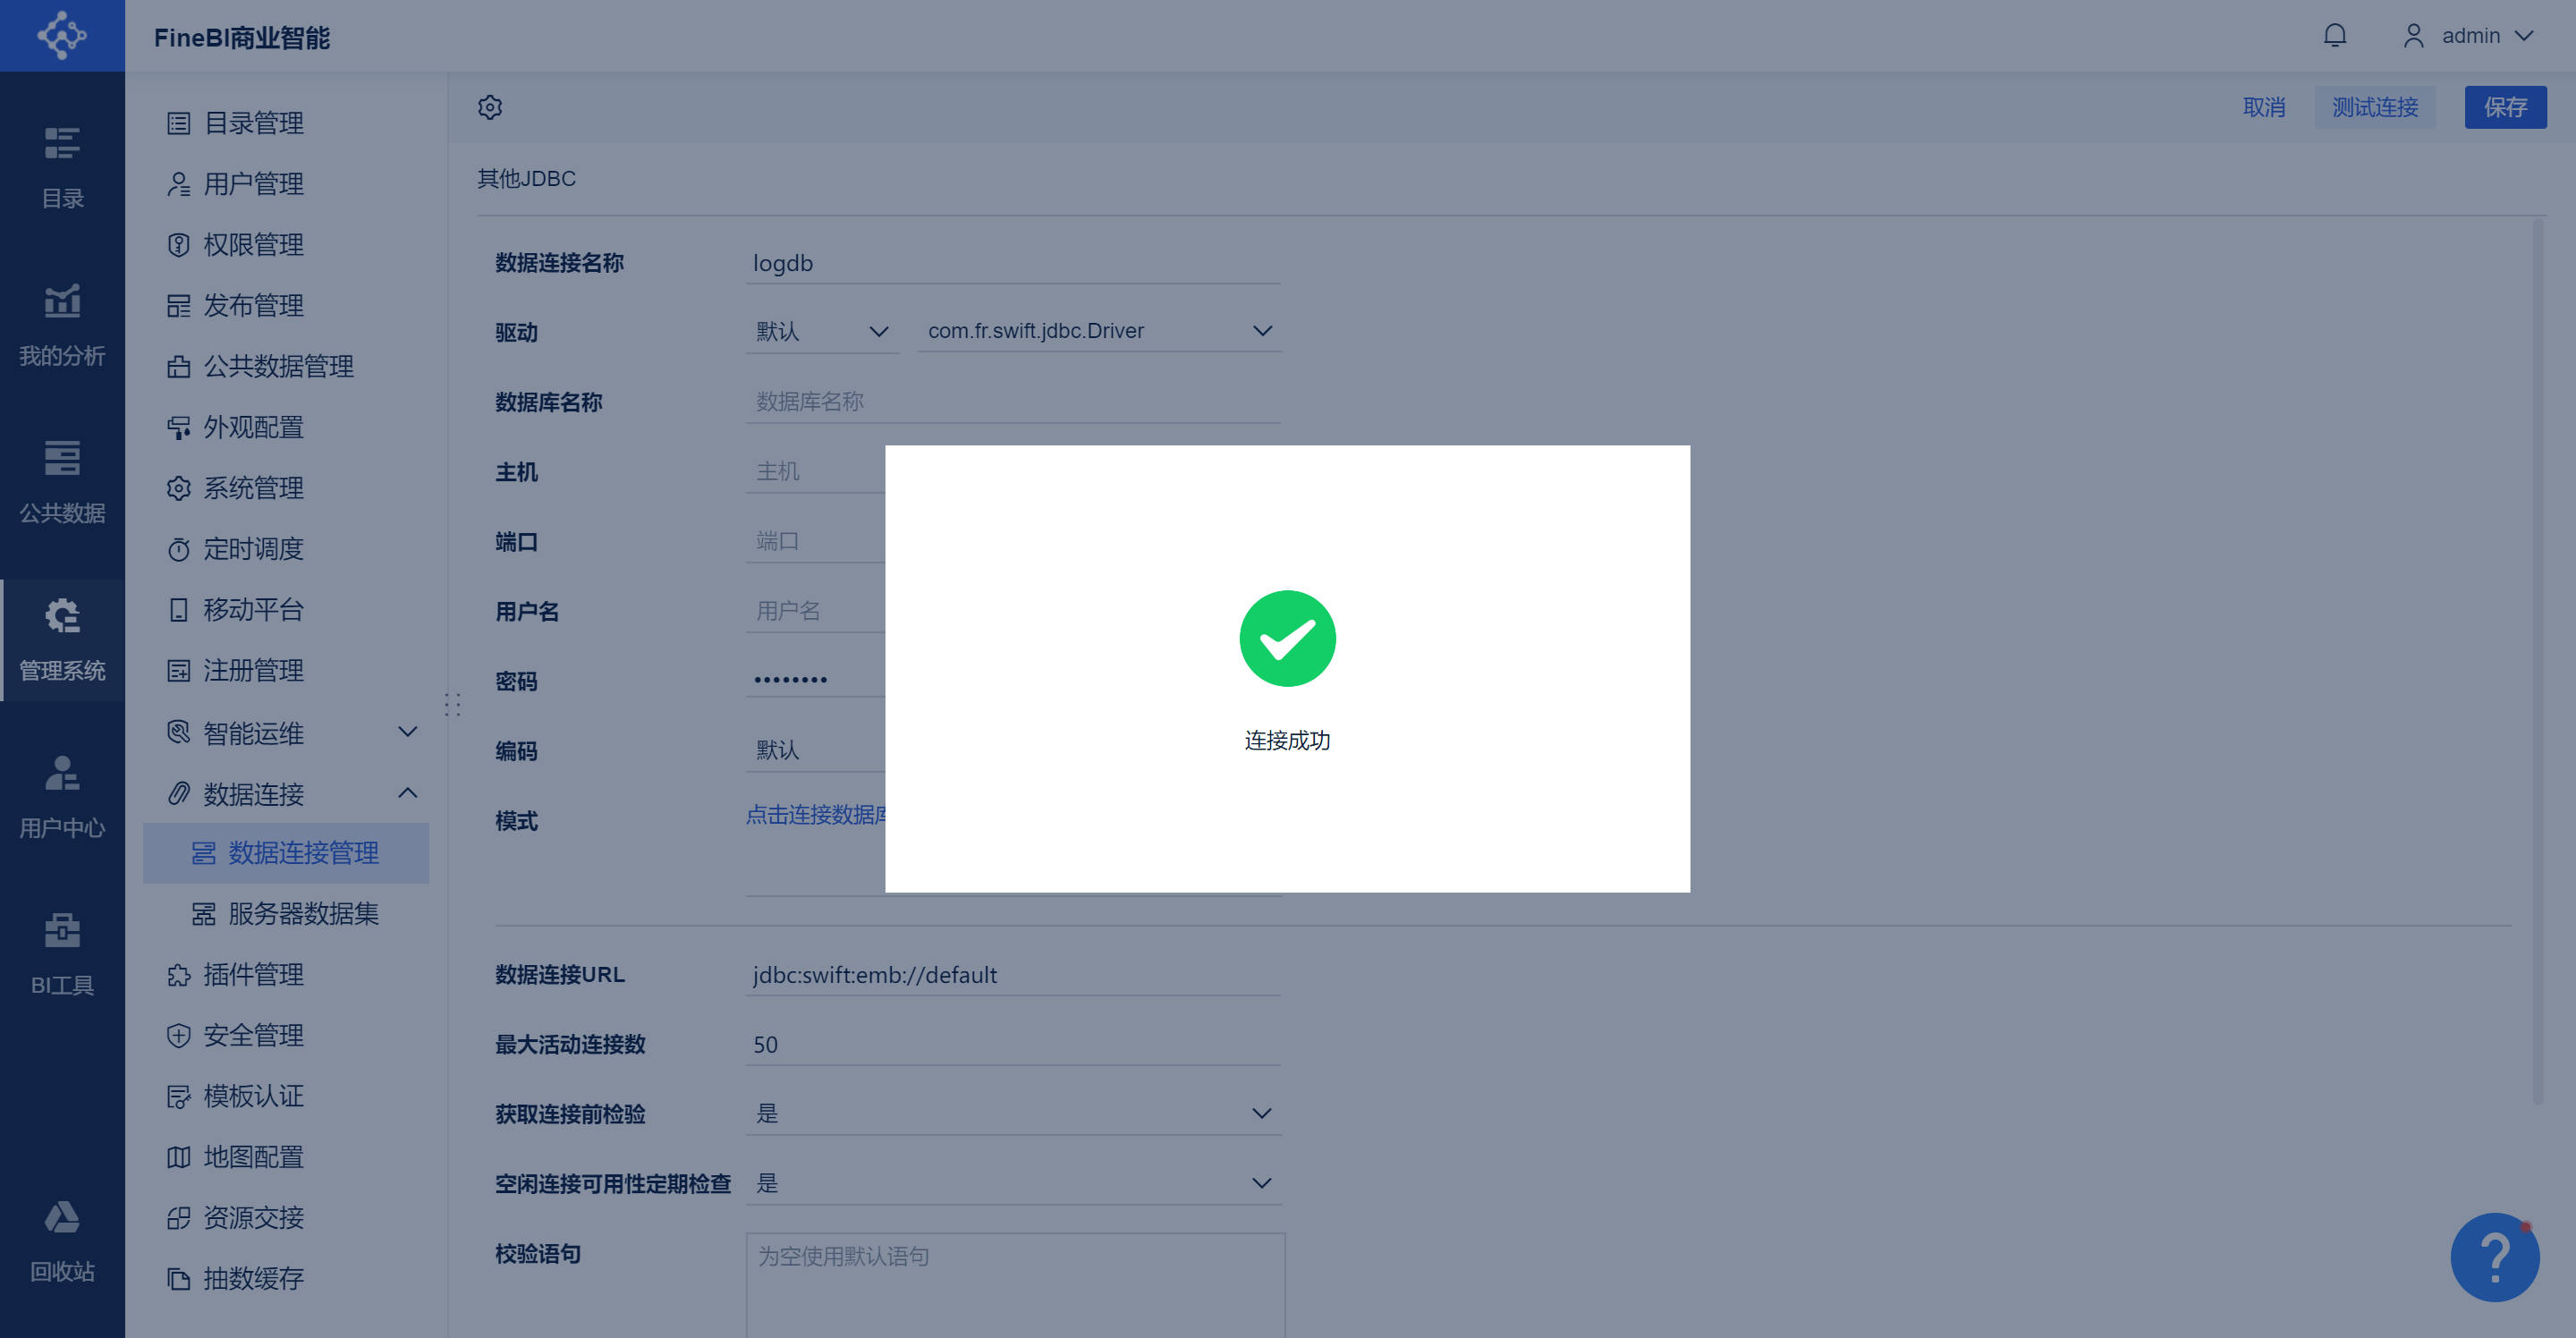Open 回收站 in left sidebar
Viewport: 2576px width, 1338px height.
(x=62, y=1242)
